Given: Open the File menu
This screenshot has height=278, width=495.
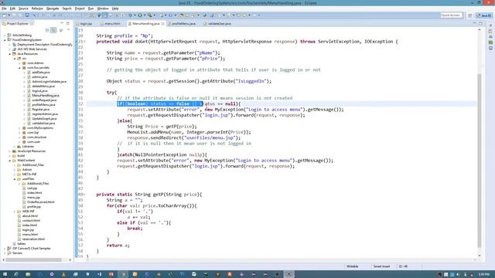Looking at the screenshot, I should [4, 8].
